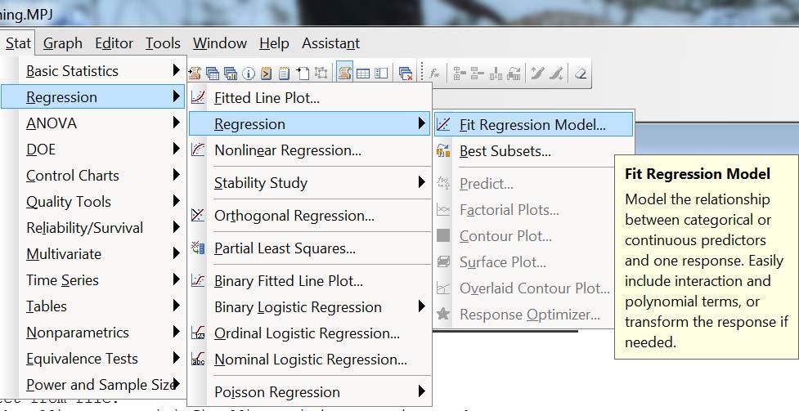The height and width of the screenshot is (411, 799).
Task: Choose Nominal Logistic Regression... menu item
Action: [x=310, y=360]
